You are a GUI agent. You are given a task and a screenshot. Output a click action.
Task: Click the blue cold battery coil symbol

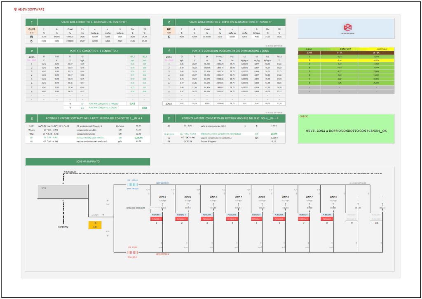[132, 185]
